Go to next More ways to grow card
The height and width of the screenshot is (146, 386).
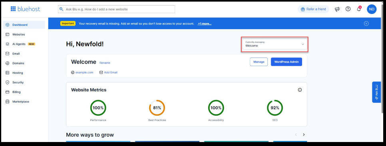pos(304,135)
